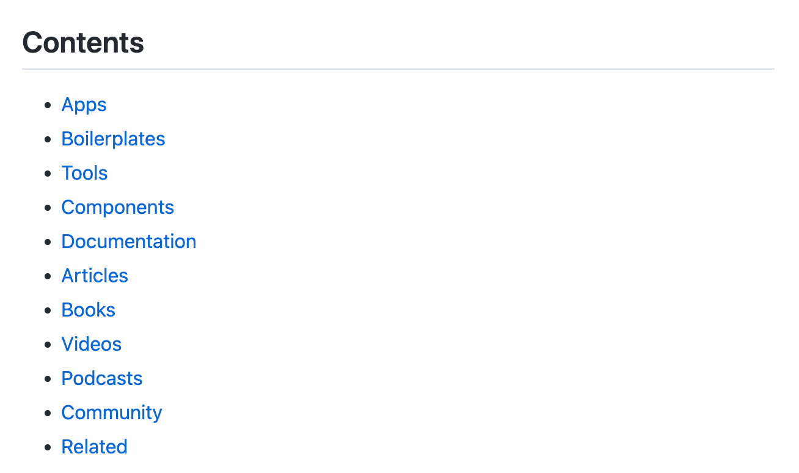
Task: Open the Apps link
Action: click(x=84, y=105)
